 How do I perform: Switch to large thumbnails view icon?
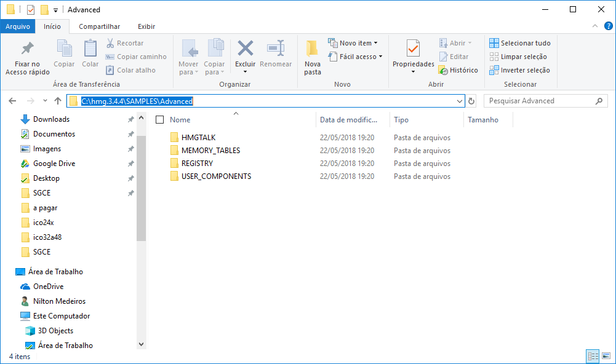coord(606,356)
